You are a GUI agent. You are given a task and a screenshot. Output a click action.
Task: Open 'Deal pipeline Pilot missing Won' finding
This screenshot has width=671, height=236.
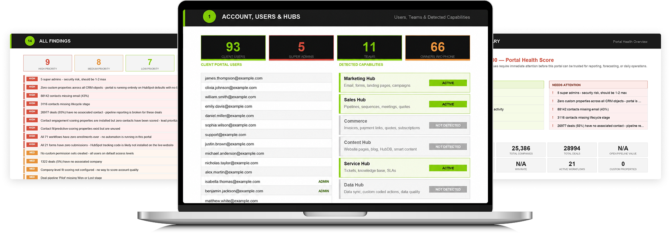[x=71, y=178]
